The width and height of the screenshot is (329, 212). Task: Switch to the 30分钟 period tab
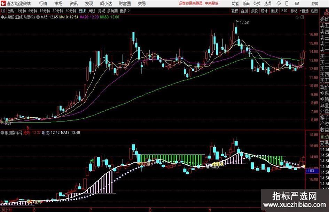pos(58,11)
